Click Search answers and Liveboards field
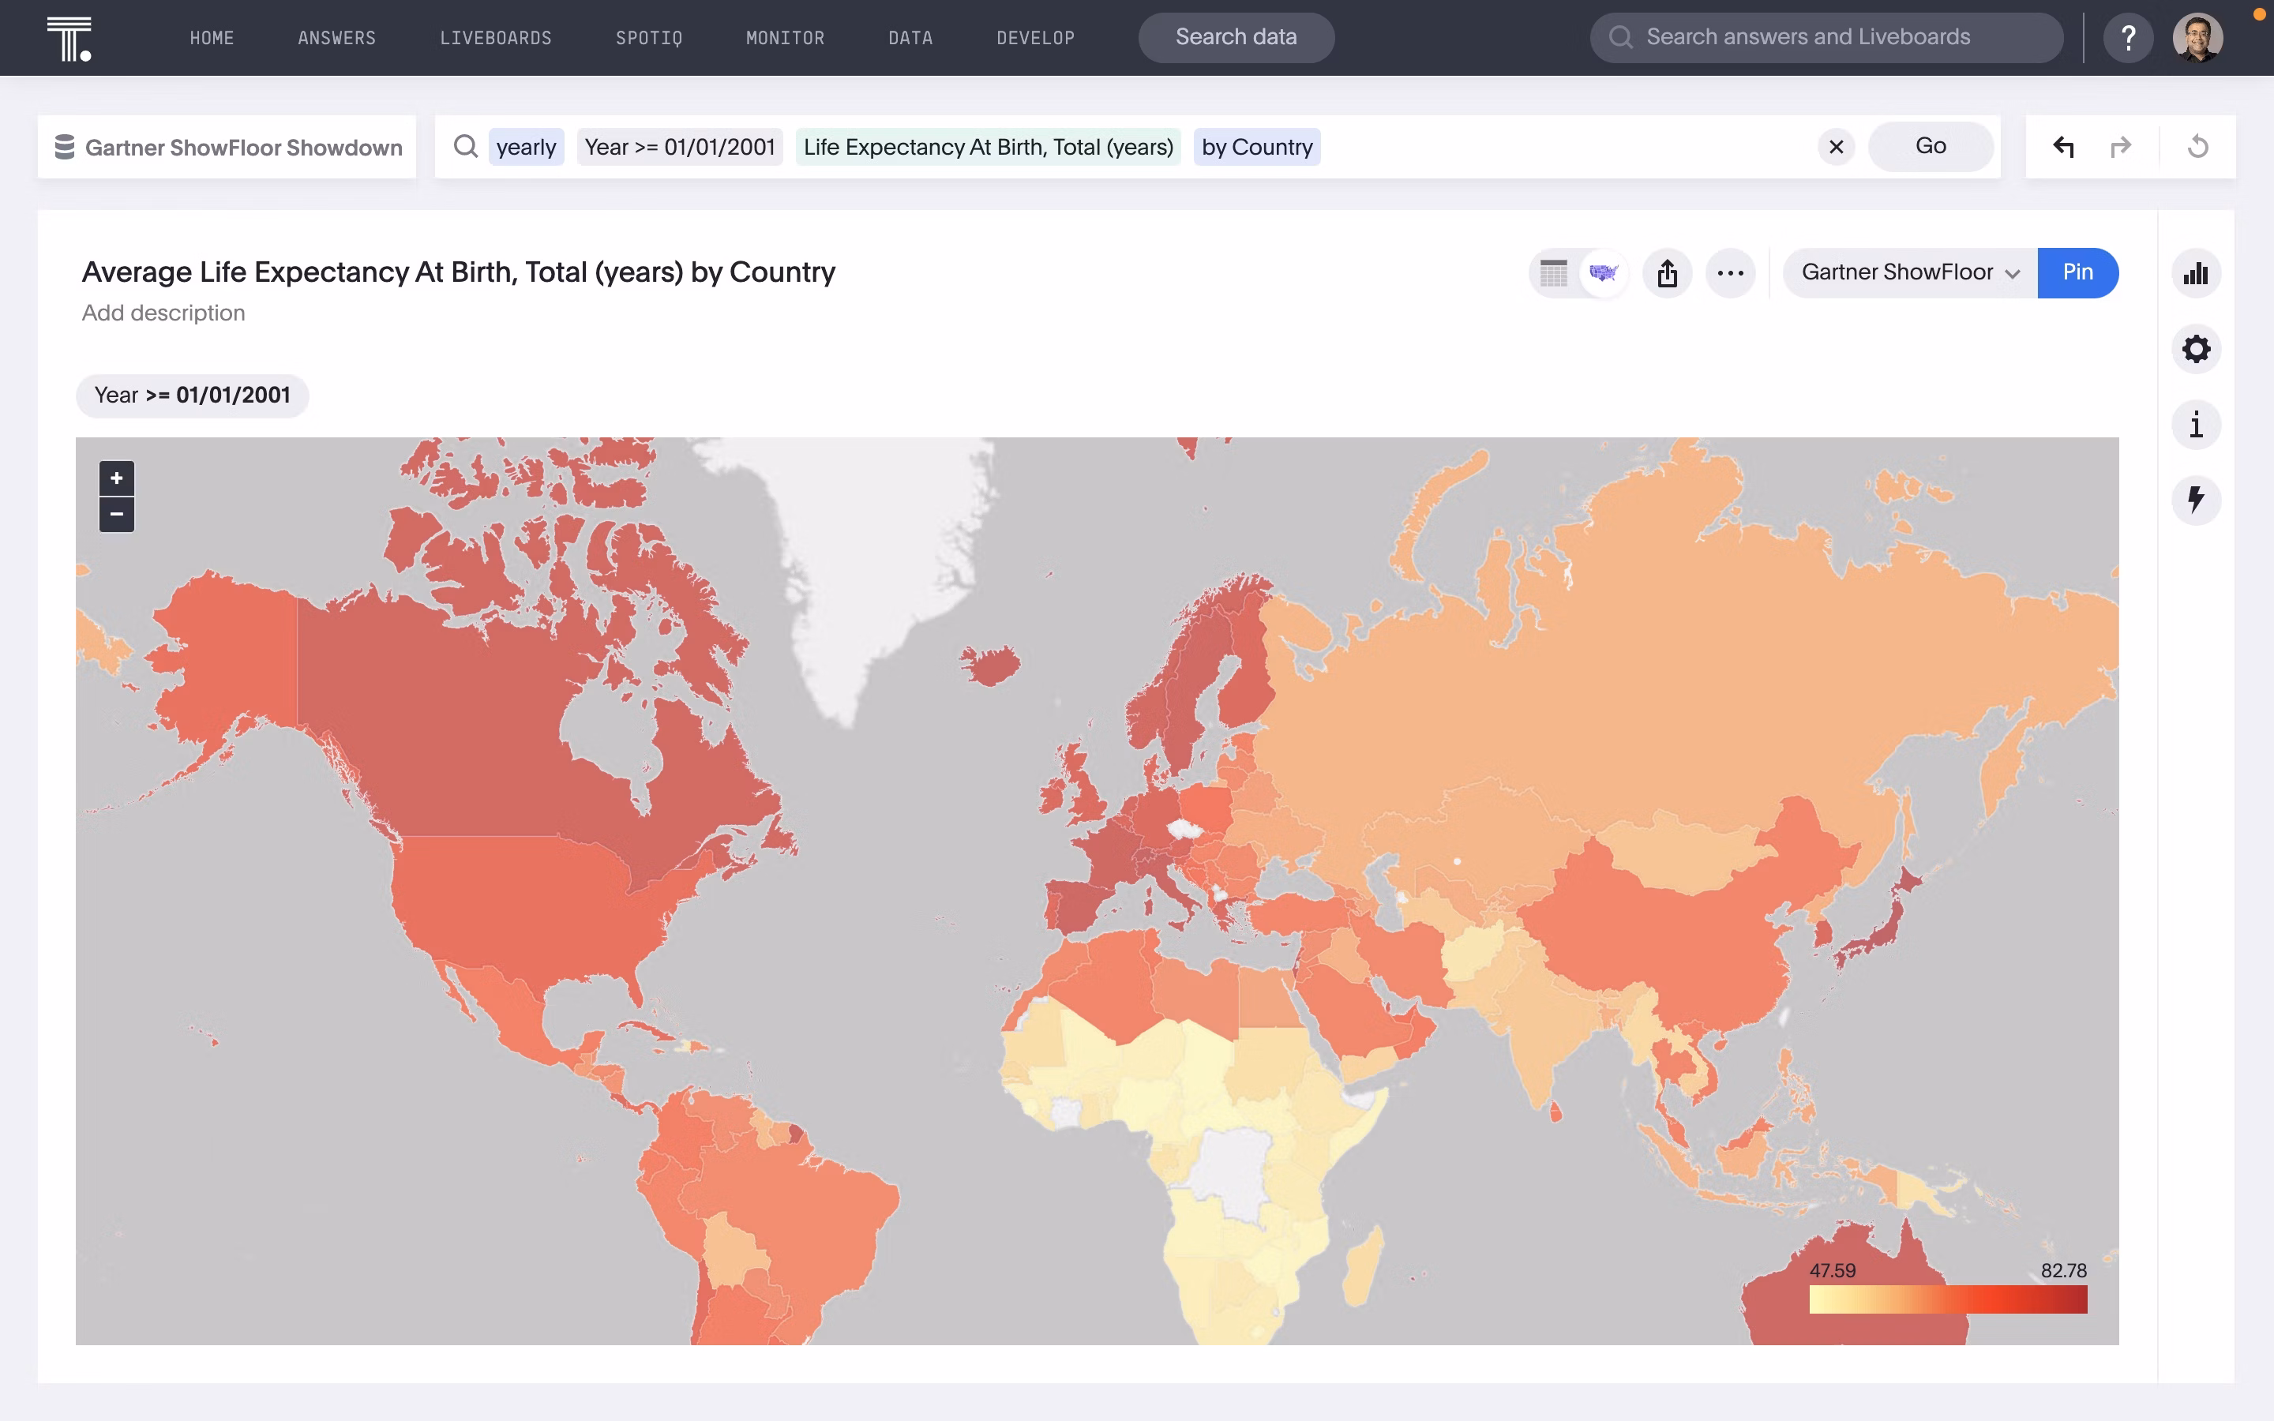 [1826, 38]
